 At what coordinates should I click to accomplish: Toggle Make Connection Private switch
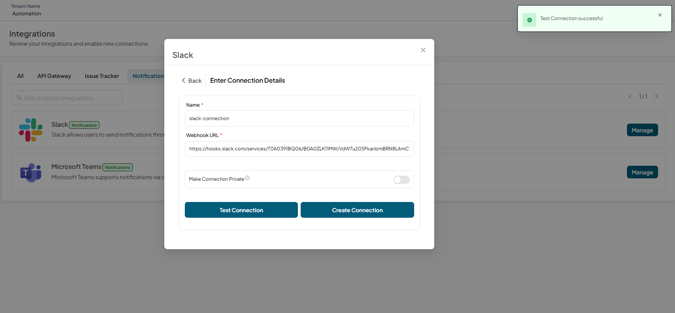(402, 180)
